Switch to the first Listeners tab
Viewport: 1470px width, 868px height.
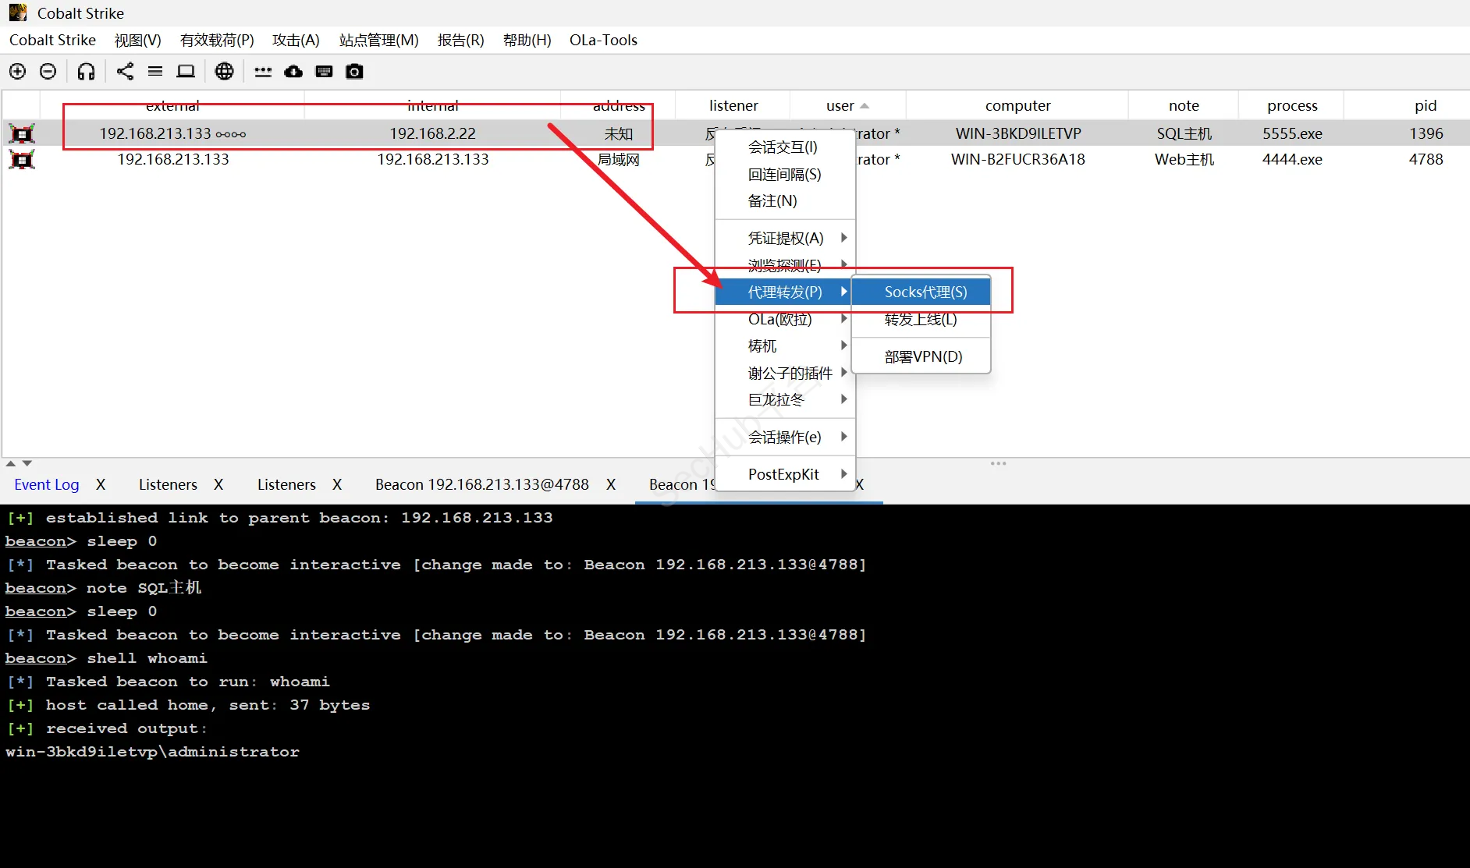point(168,484)
